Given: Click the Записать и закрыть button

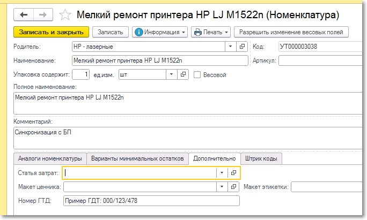Looking at the screenshot, I should [51, 32].
